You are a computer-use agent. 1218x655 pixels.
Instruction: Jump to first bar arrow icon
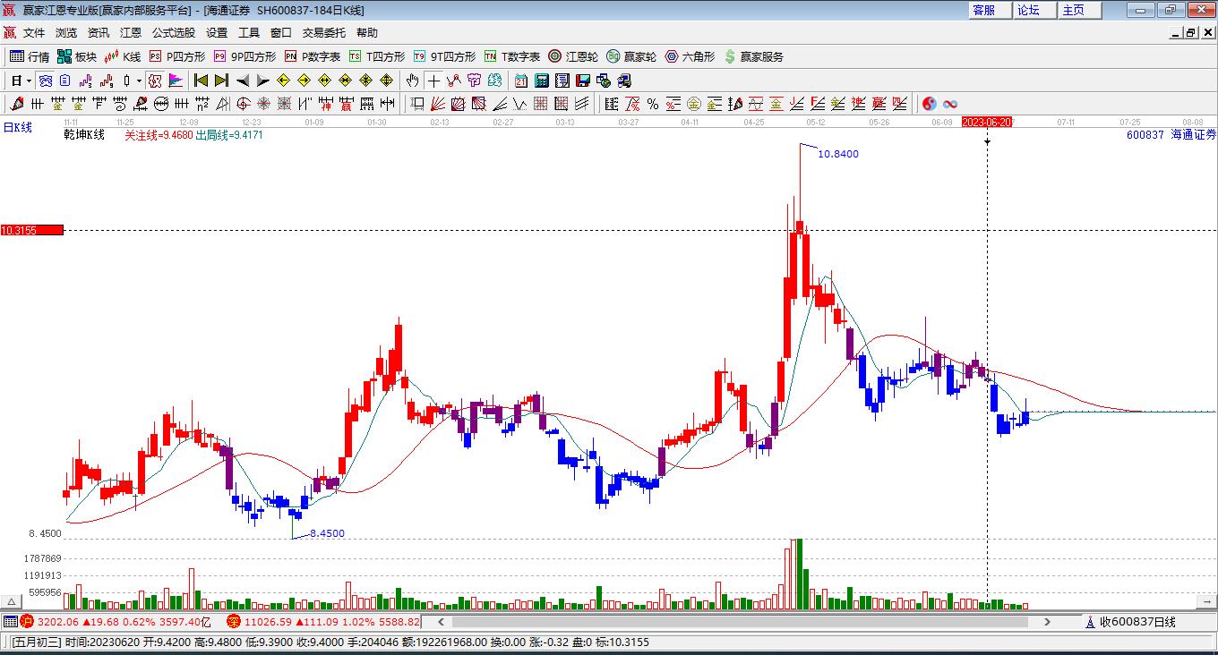pos(202,81)
